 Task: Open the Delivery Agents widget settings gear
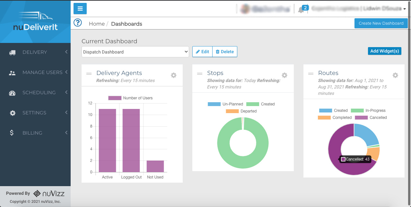(x=173, y=75)
